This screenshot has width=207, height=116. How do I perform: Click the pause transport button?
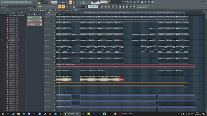pos(42,2)
